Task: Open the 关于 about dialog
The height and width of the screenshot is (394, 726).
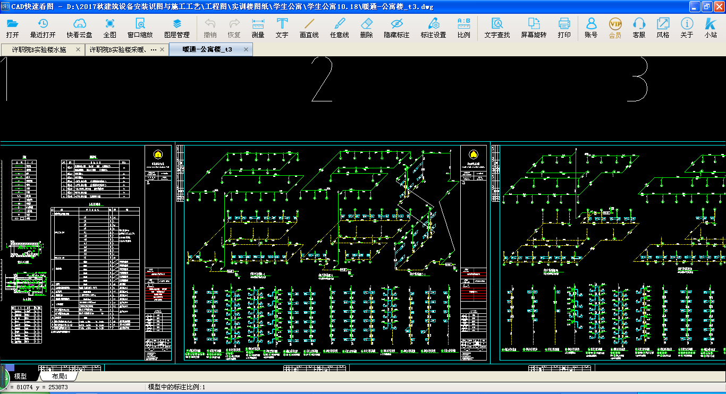Action: pos(687,28)
